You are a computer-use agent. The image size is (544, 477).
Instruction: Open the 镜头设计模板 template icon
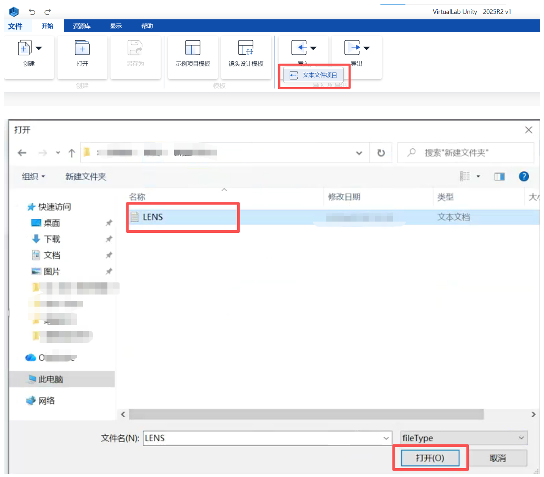point(246,48)
